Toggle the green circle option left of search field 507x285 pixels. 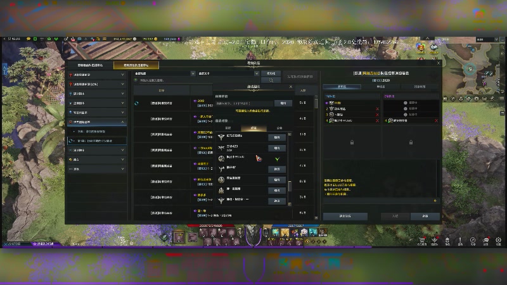[136, 80]
